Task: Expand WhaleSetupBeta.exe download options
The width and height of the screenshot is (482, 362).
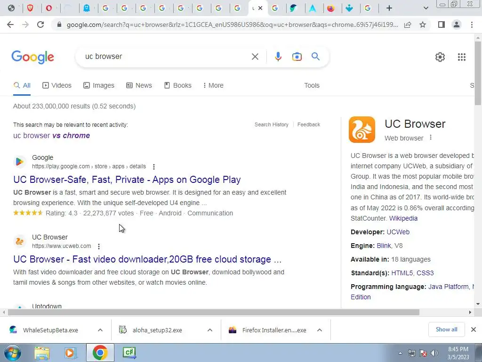Action: [100, 330]
